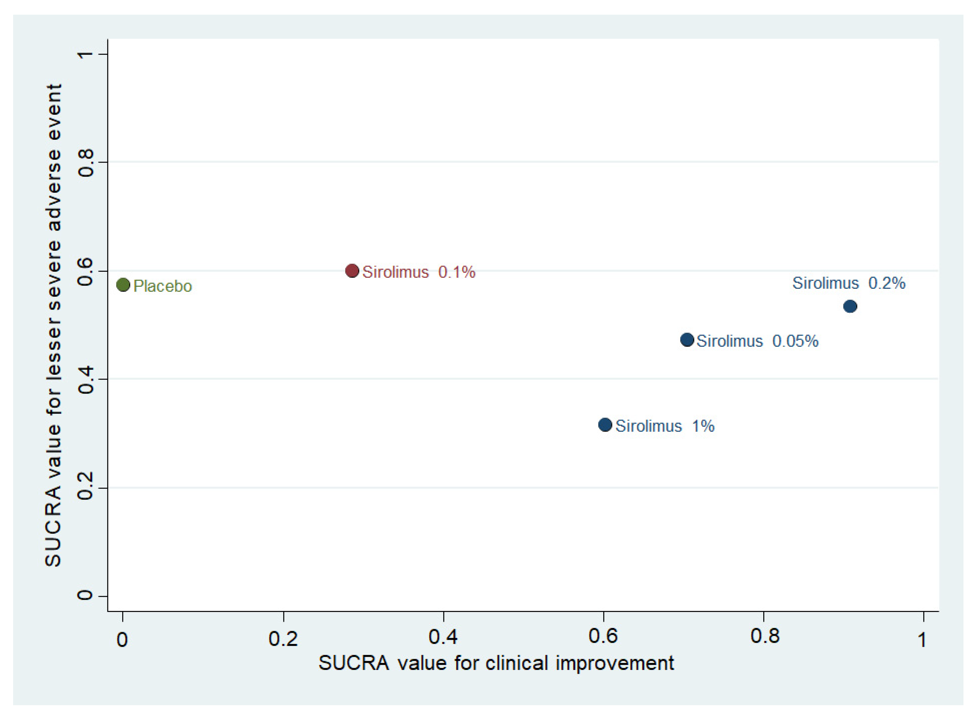Click the Sirolimus 1% text label
The image size is (973, 716).
tap(664, 426)
